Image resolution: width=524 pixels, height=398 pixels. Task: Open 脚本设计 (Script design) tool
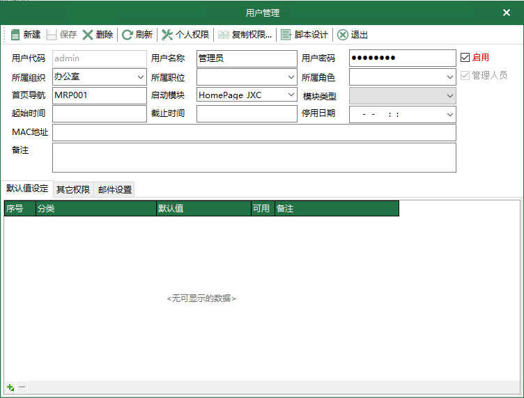286,35
